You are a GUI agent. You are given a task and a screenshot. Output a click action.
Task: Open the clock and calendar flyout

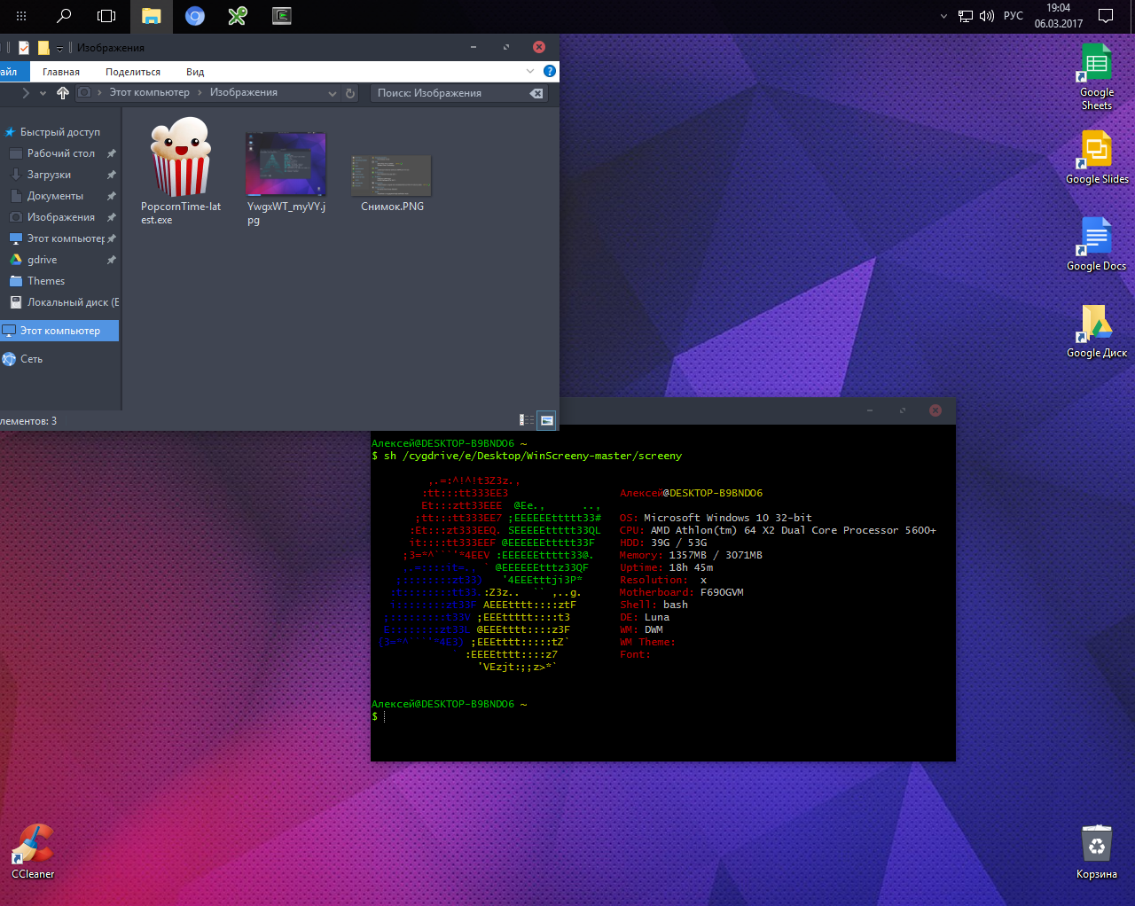(x=1059, y=16)
